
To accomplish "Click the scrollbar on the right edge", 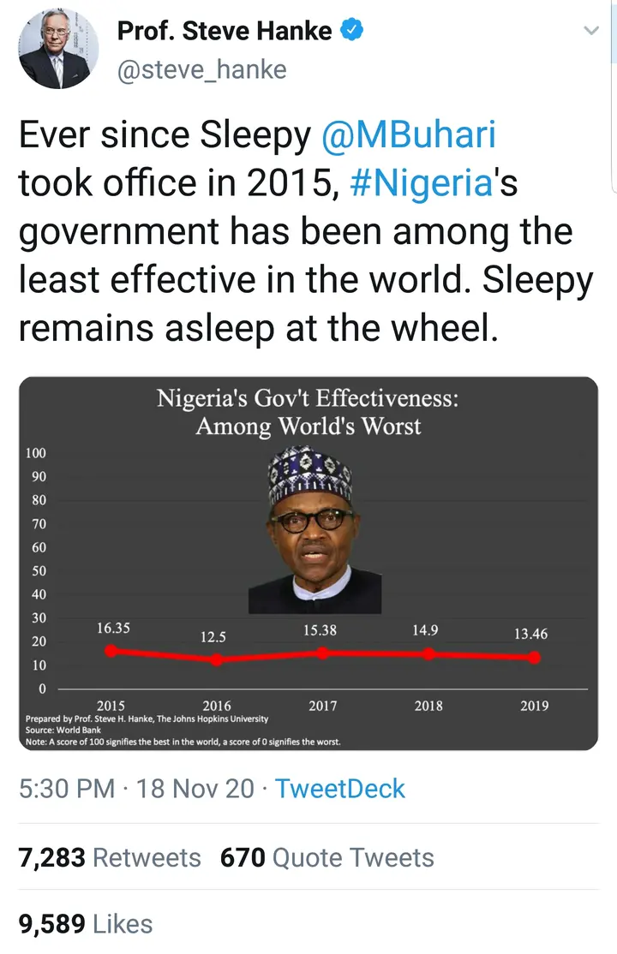I will tap(614, 94).
